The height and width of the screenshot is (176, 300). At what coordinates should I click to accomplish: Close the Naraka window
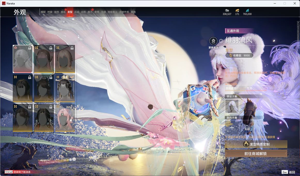295,3
